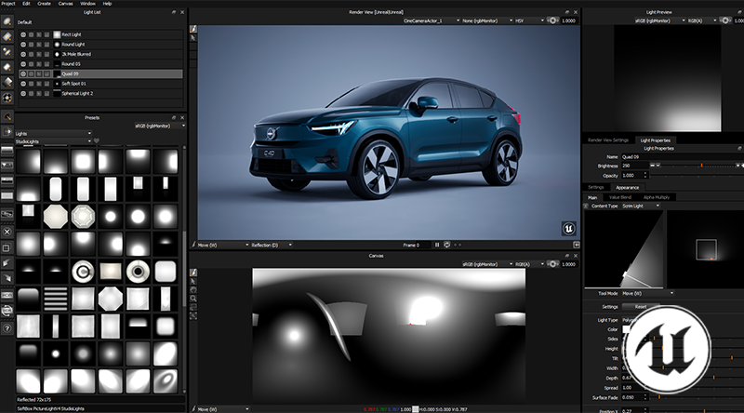The width and height of the screenshot is (744, 413).
Task: Click the HDR icon in left toolbar
Action: 7,295
